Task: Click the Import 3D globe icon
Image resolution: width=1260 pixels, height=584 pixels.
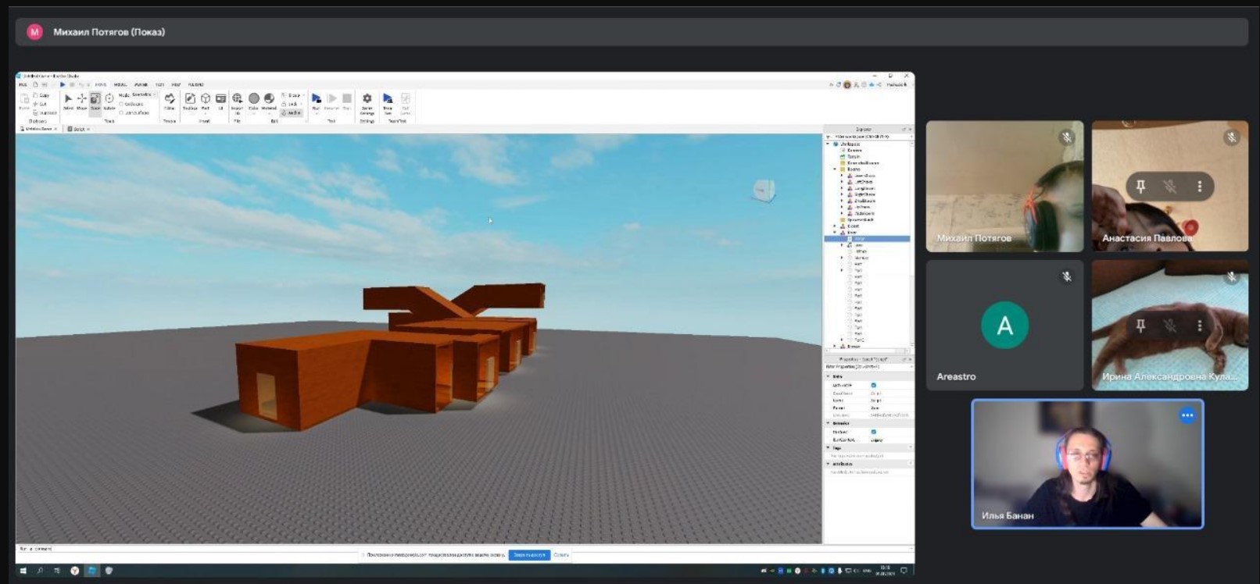Action: 237,100
